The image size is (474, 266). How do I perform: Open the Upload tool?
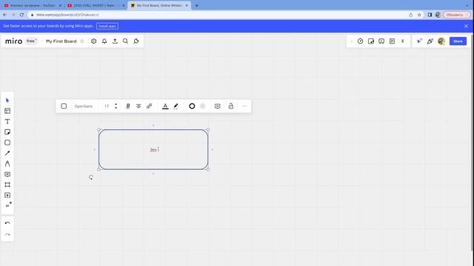[7, 195]
